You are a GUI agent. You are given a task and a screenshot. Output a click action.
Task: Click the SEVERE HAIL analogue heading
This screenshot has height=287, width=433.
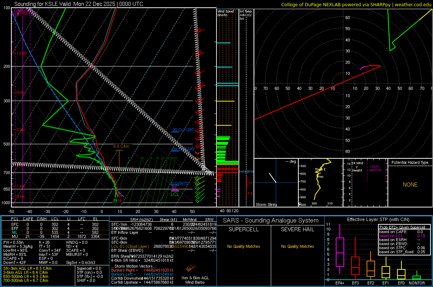tap(297, 229)
